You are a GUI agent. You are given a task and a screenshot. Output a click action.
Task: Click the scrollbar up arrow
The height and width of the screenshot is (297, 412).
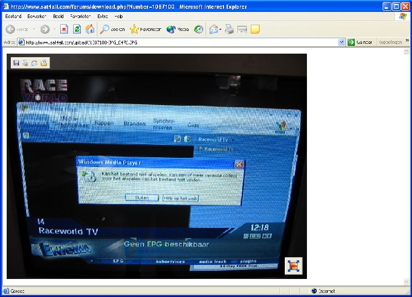point(406,51)
